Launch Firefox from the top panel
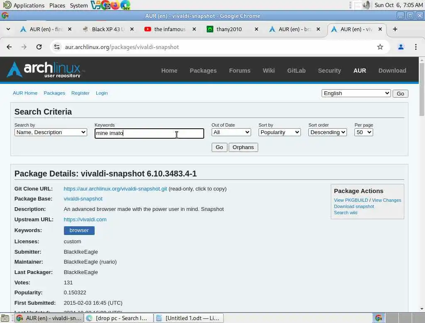425x323 pixels. click(x=115, y=5)
